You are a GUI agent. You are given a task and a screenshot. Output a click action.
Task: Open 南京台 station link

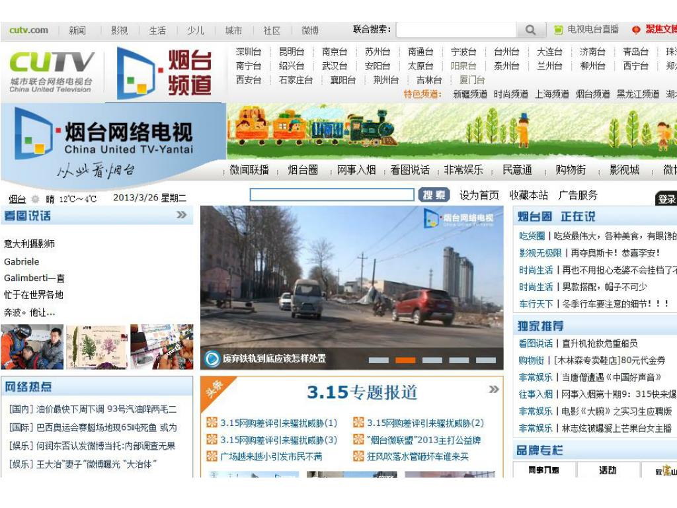point(335,52)
